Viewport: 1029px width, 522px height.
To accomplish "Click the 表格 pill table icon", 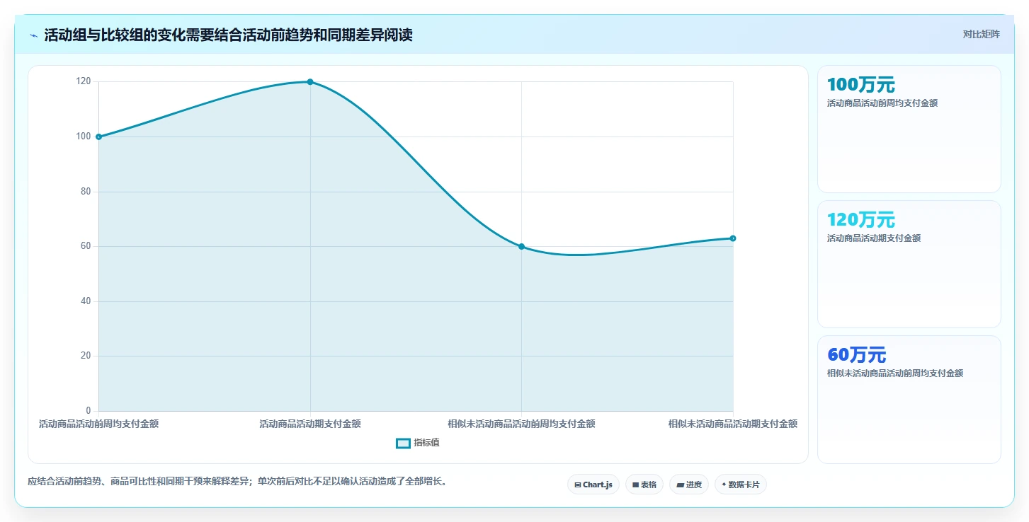I will click(636, 485).
